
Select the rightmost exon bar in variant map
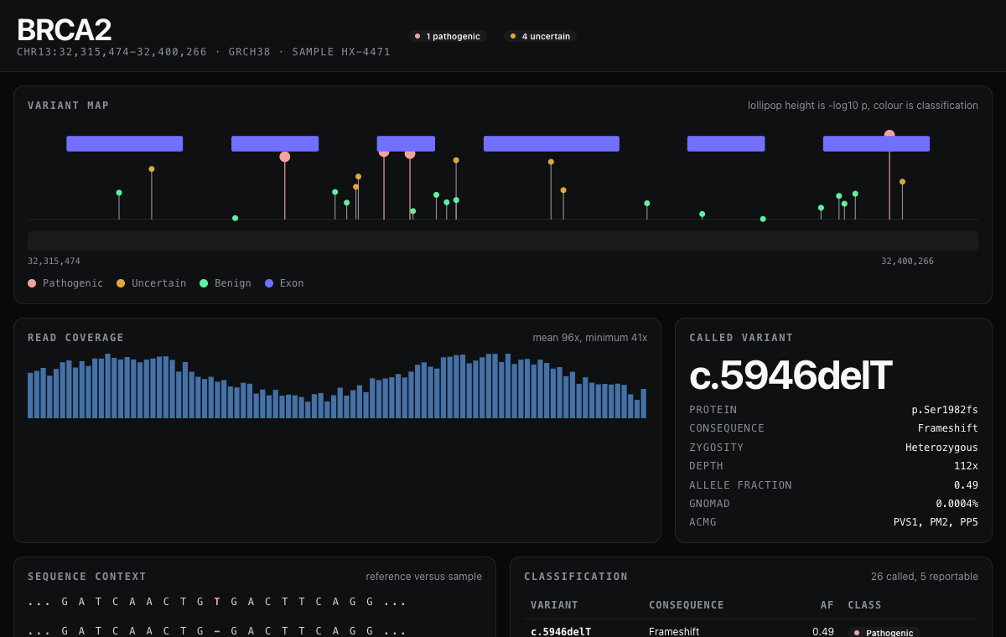876,143
